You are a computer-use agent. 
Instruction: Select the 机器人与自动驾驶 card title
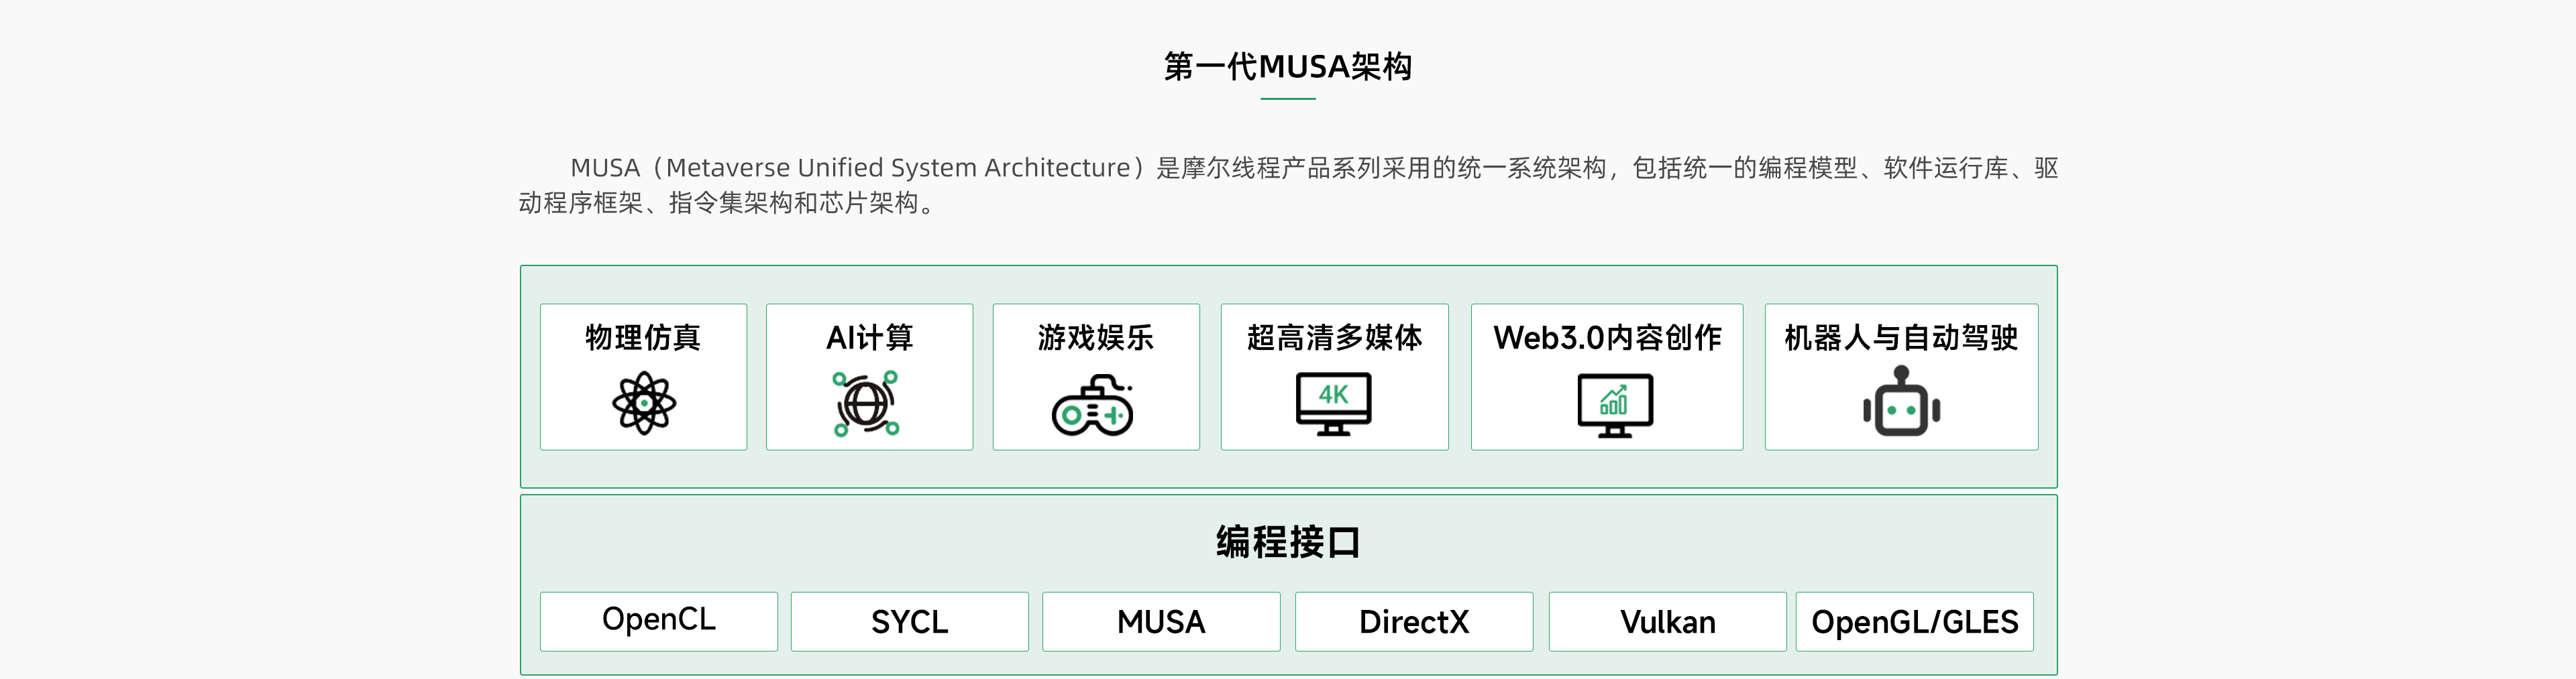[1901, 338]
